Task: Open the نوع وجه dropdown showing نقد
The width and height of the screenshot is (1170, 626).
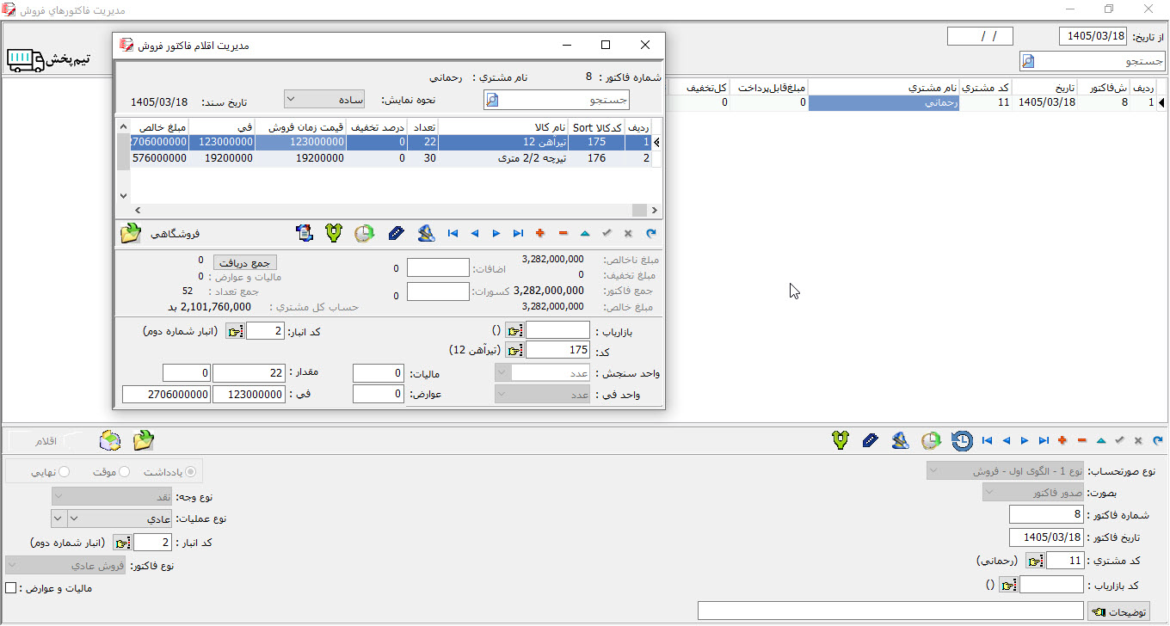Action: coord(112,497)
